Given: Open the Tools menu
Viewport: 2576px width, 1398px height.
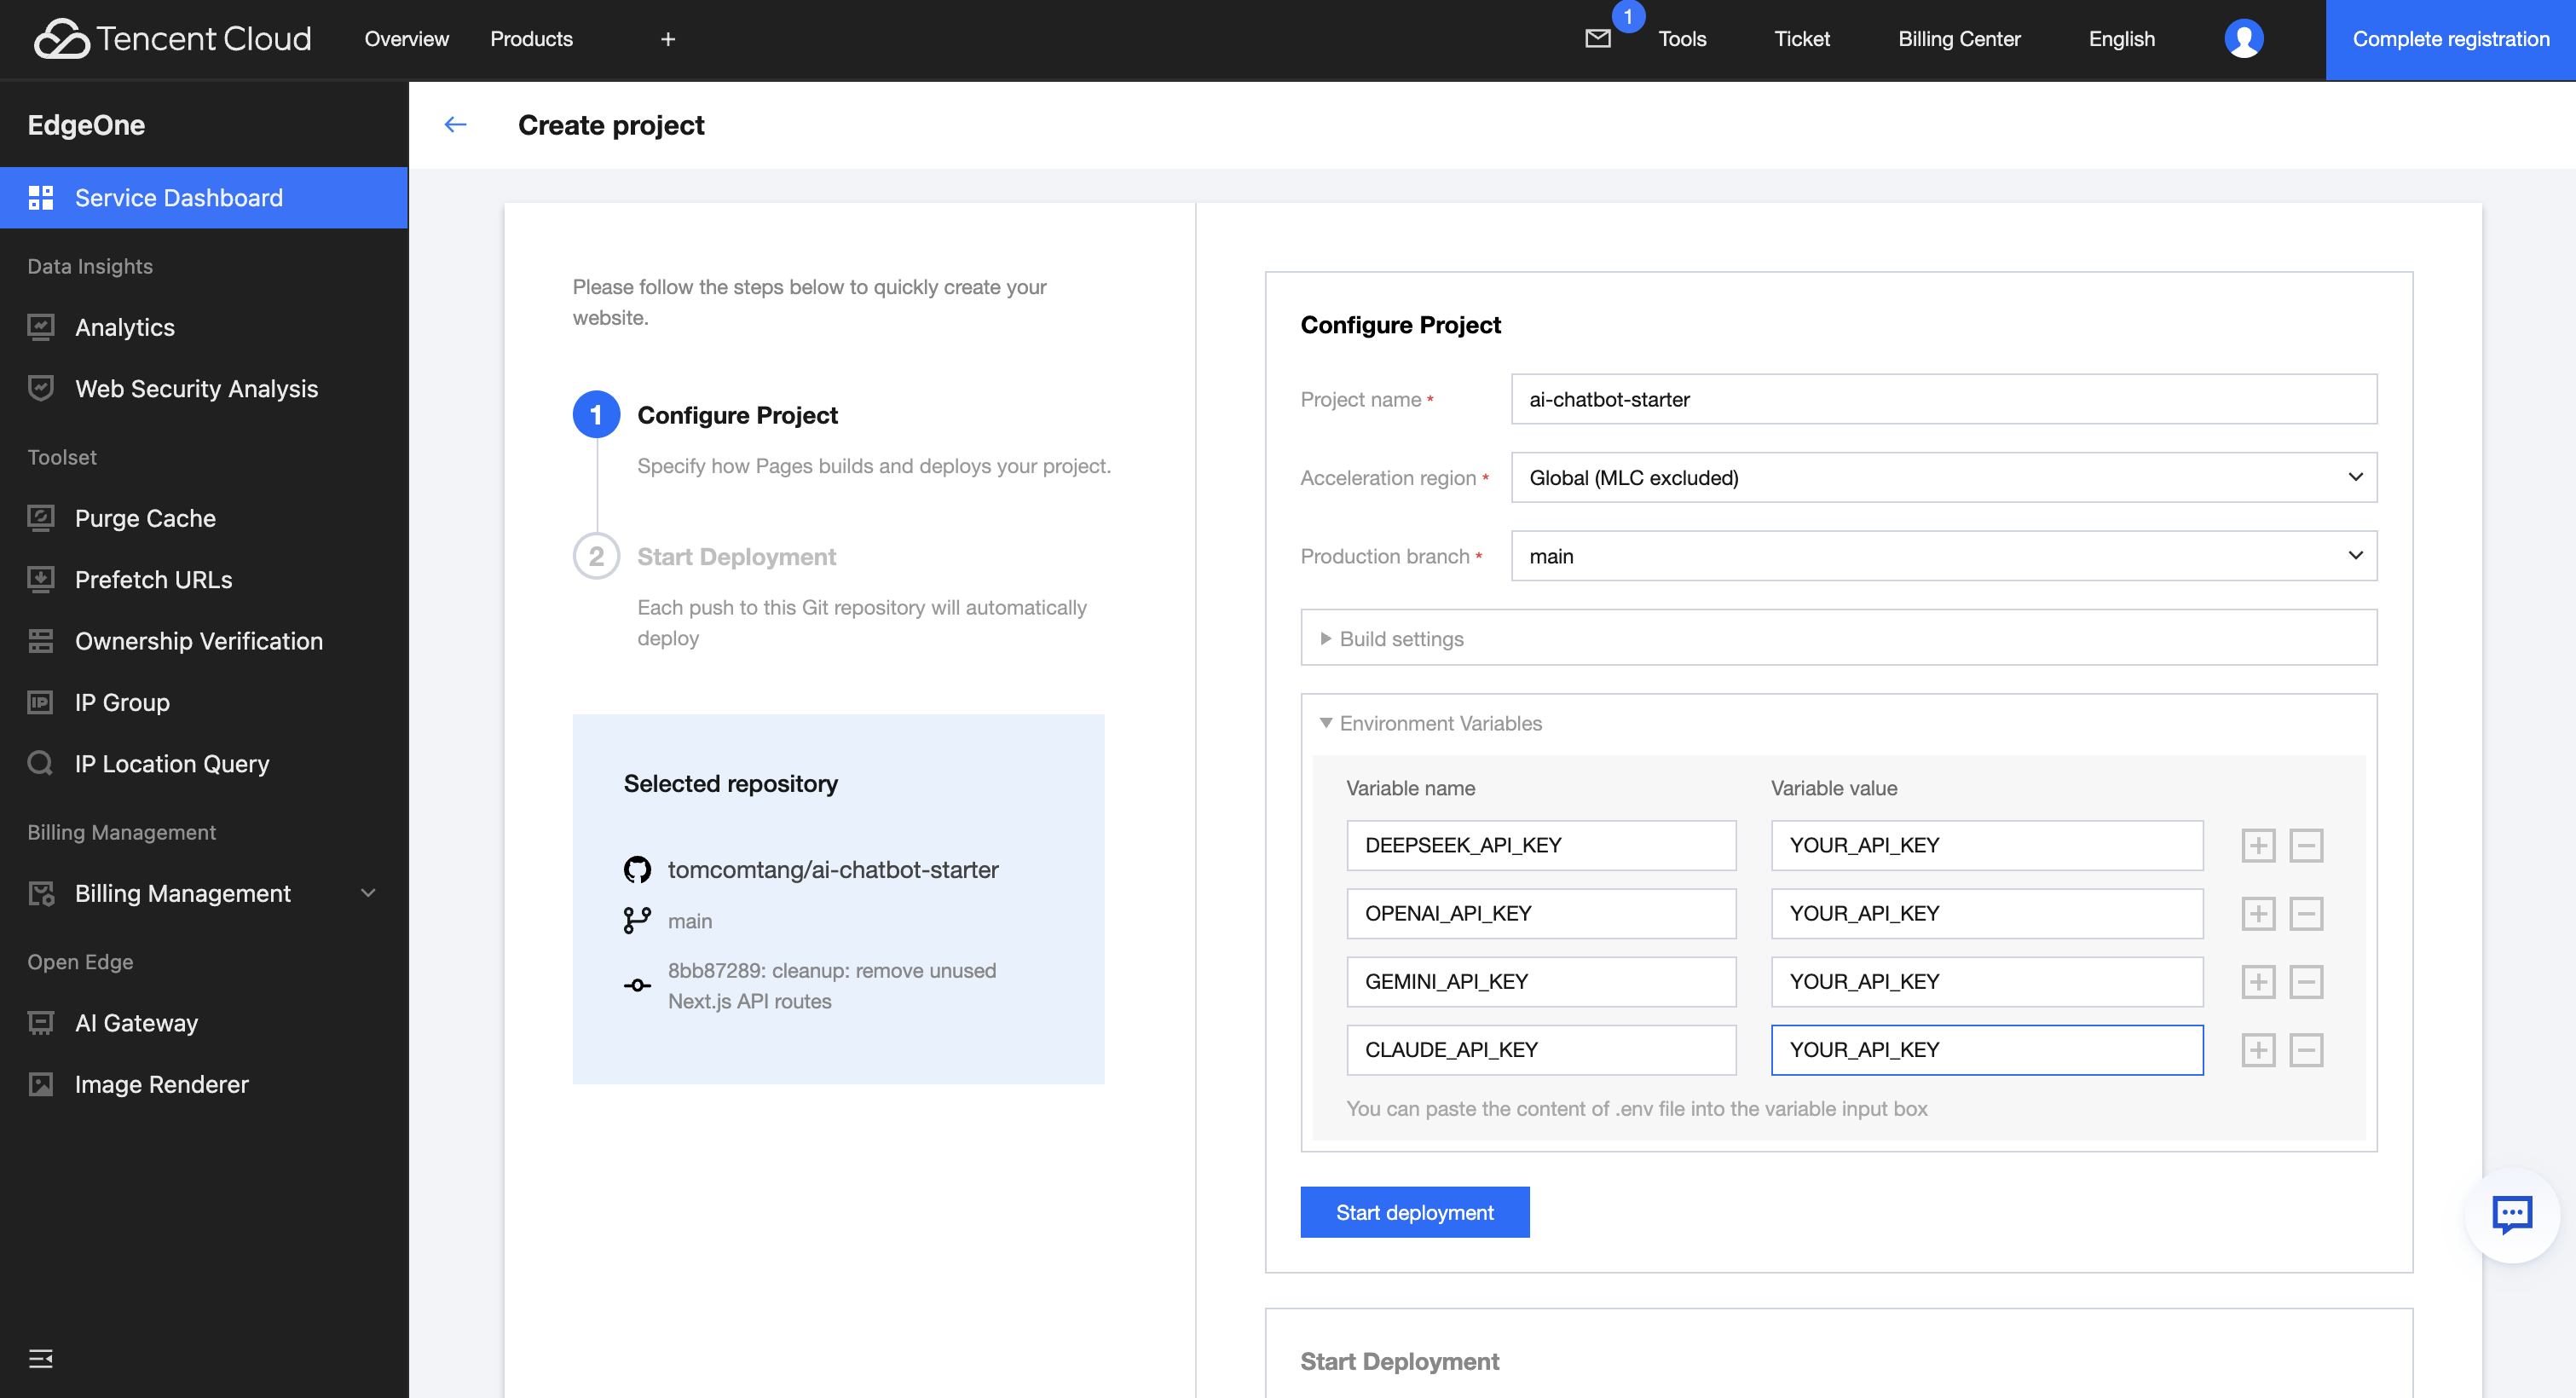Looking at the screenshot, I should click(x=1682, y=39).
